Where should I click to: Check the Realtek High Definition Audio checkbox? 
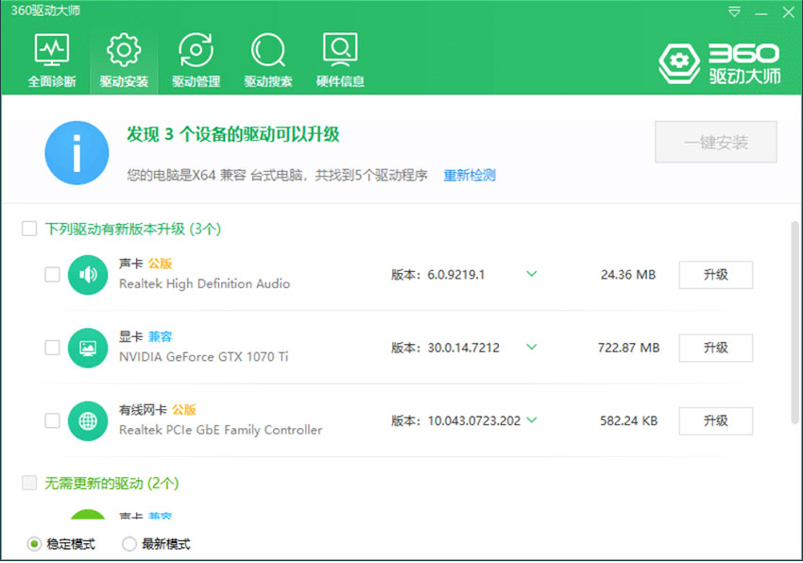click(x=52, y=275)
